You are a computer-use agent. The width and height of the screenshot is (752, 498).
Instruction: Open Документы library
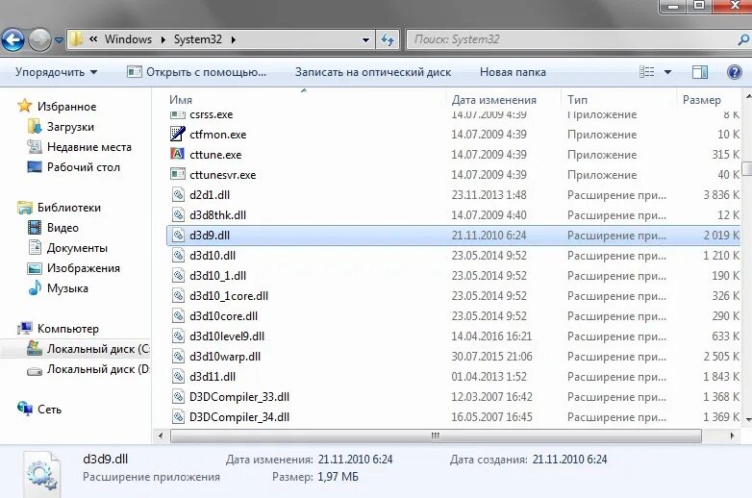77,248
